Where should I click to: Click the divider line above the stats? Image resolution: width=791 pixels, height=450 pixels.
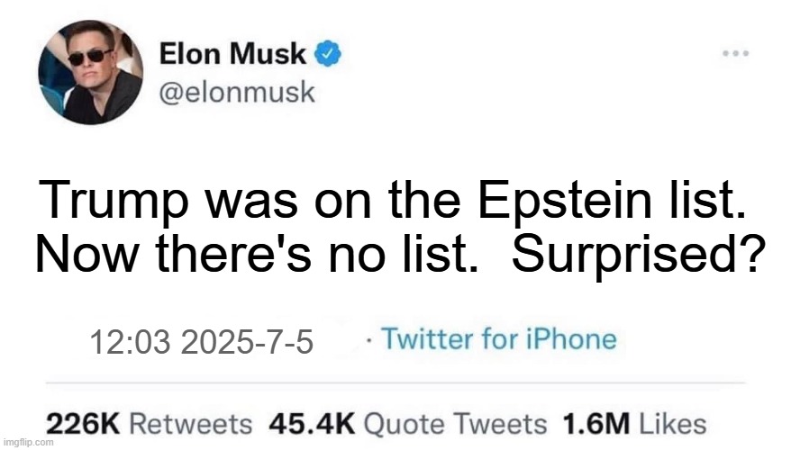[395, 383]
